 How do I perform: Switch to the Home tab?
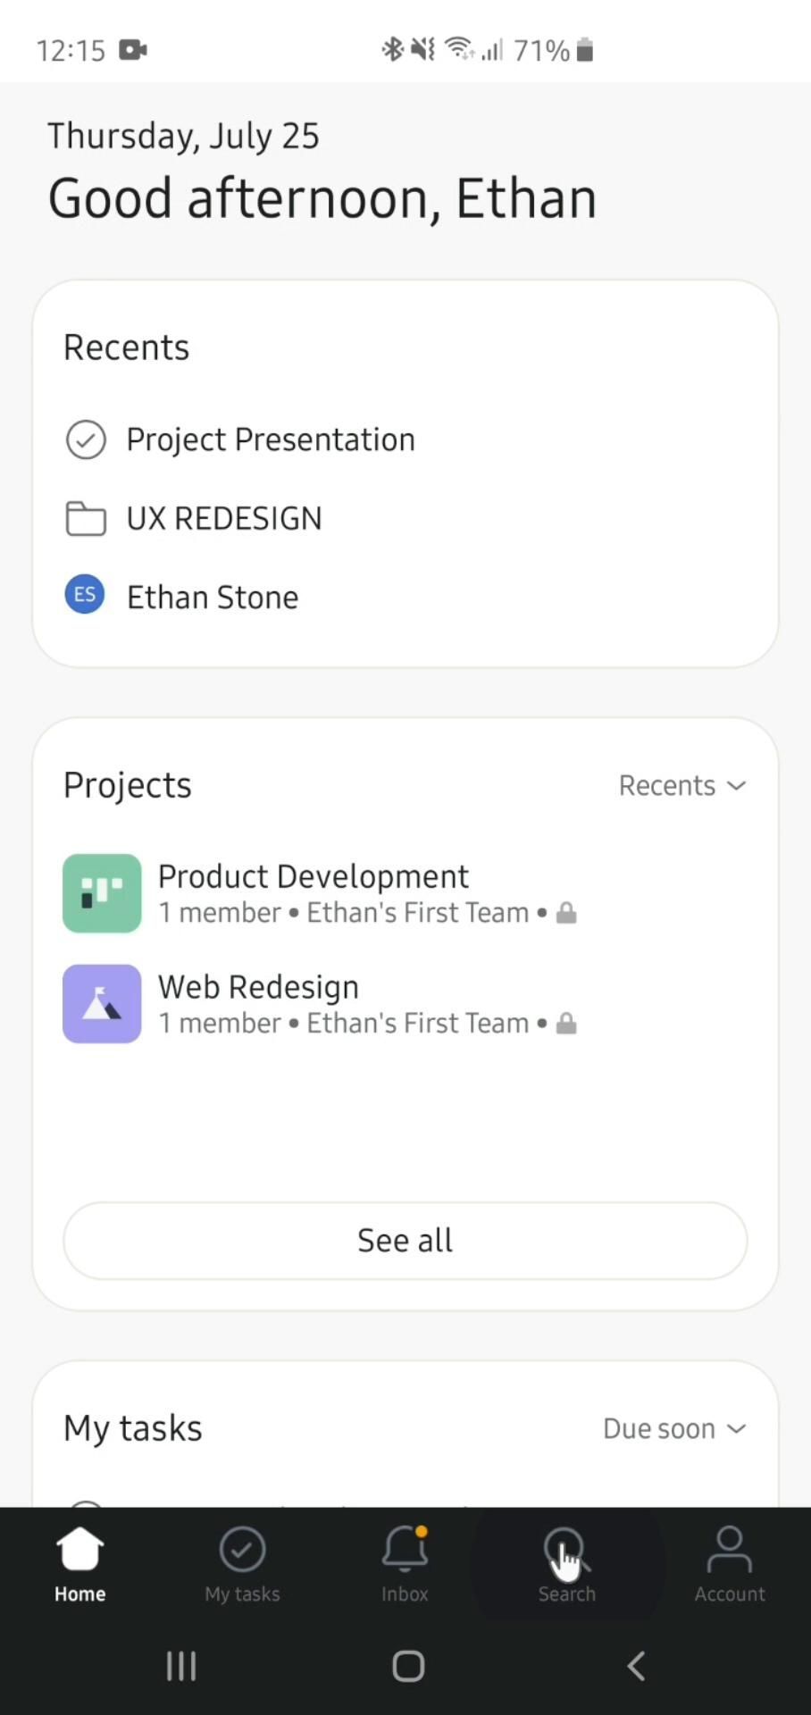point(79,1562)
